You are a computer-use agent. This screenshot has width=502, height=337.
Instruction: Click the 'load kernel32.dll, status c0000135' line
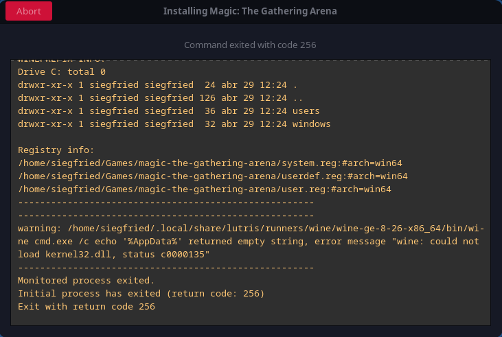(x=114, y=255)
